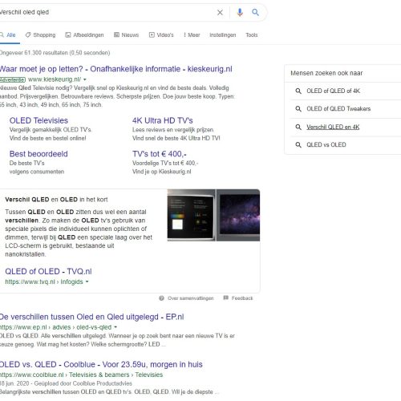
Task: Switch to the Nieuws tab
Action: [127, 35]
